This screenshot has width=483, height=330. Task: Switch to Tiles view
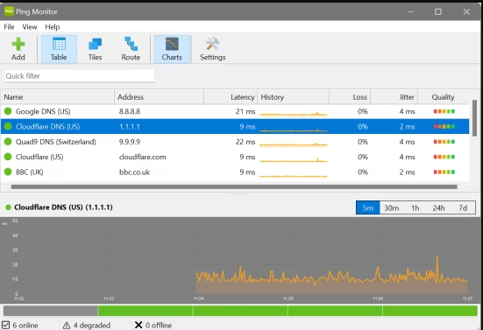tap(95, 49)
